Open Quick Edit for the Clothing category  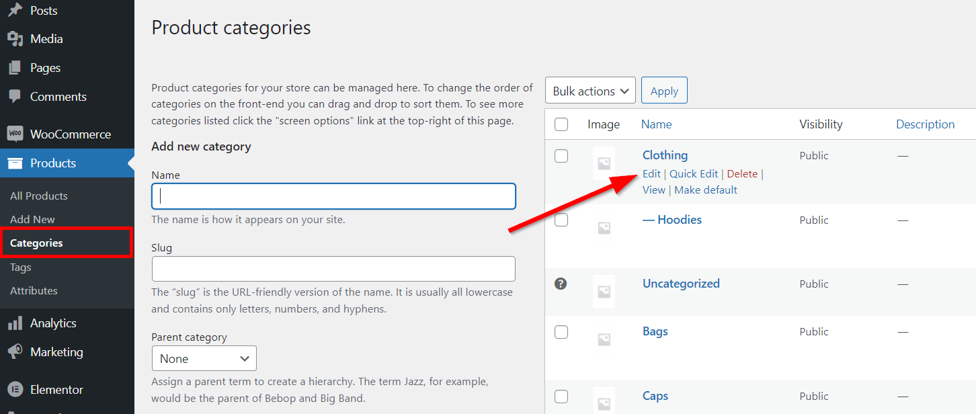694,173
